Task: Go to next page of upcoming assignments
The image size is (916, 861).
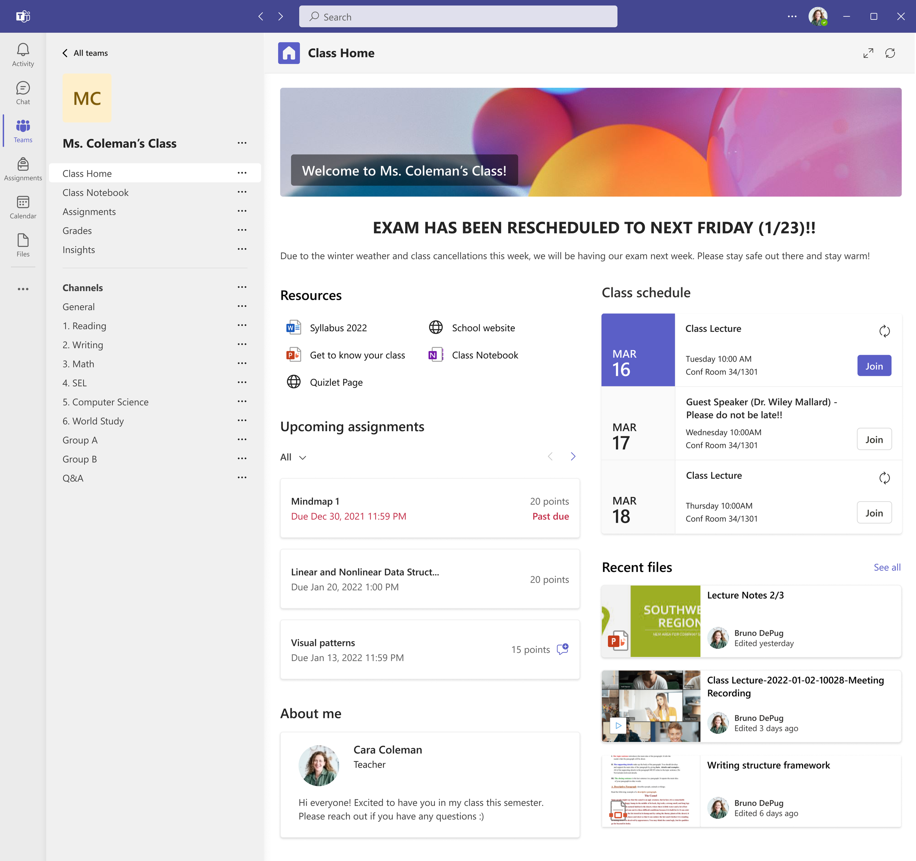Action: [573, 457]
